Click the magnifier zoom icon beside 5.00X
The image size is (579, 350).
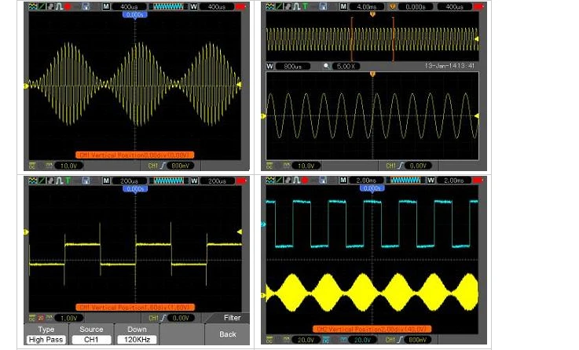pos(327,67)
